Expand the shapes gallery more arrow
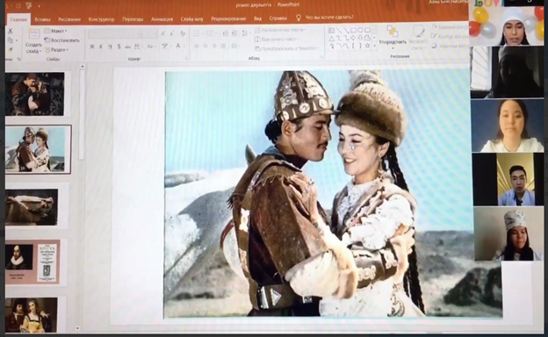 pyautogui.click(x=374, y=46)
